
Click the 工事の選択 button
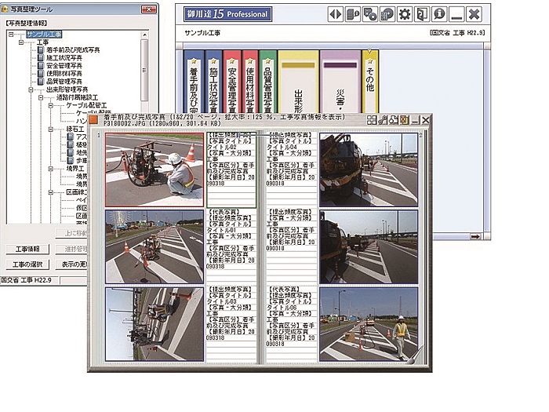(x=27, y=264)
